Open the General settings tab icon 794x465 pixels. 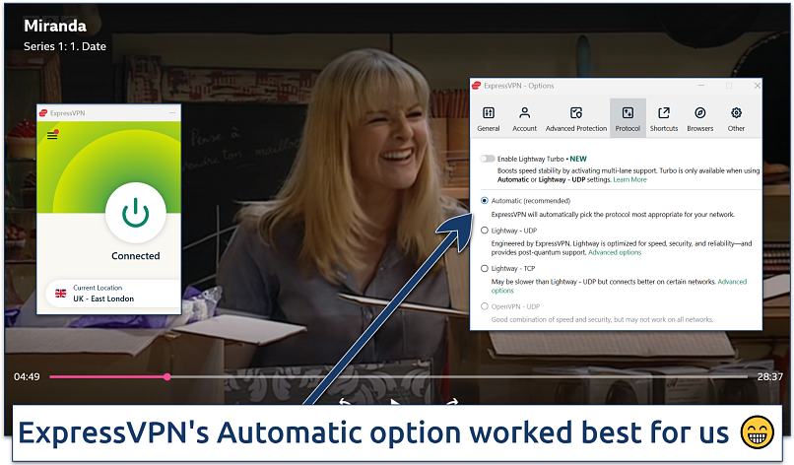pos(488,117)
